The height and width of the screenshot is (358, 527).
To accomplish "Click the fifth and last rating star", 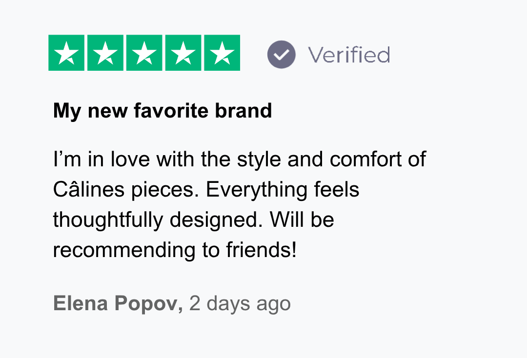I will point(222,53).
